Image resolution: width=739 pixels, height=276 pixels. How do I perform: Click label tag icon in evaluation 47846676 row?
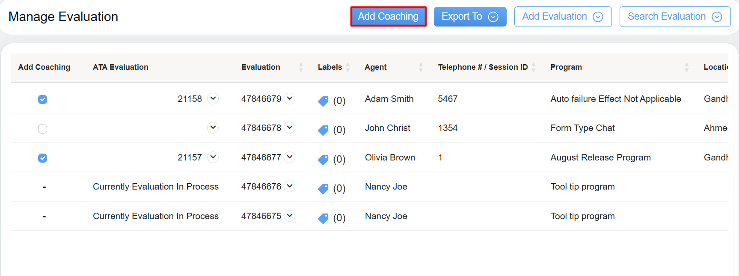(323, 189)
